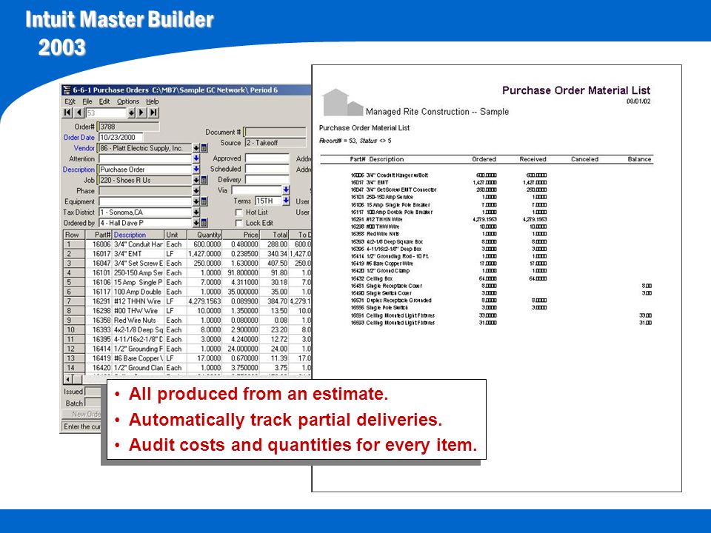Click the record number box showing 53

(106, 113)
